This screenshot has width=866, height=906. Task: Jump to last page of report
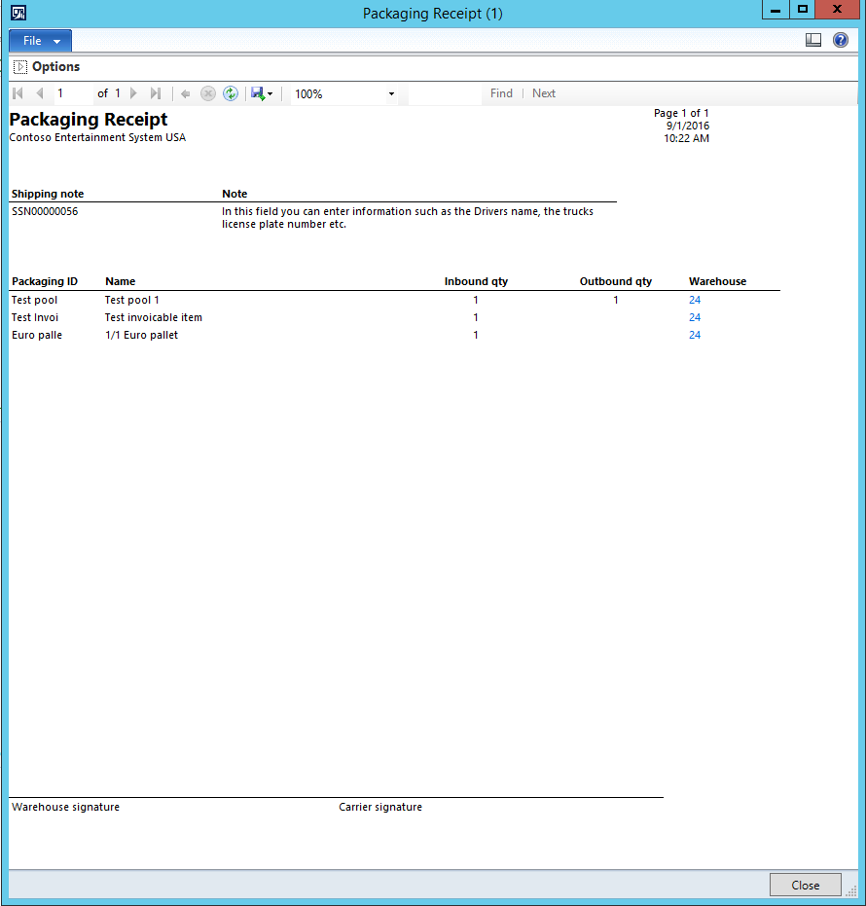pos(155,93)
